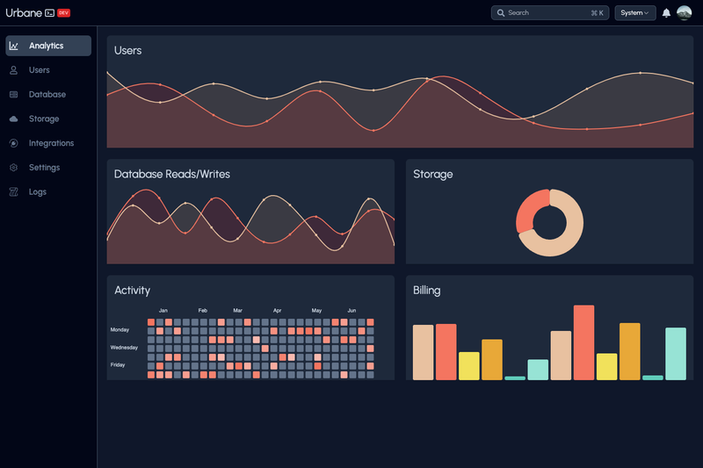Click the Apr label in Activity heatmap
This screenshot has height=468, width=703.
[x=277, y=310]
